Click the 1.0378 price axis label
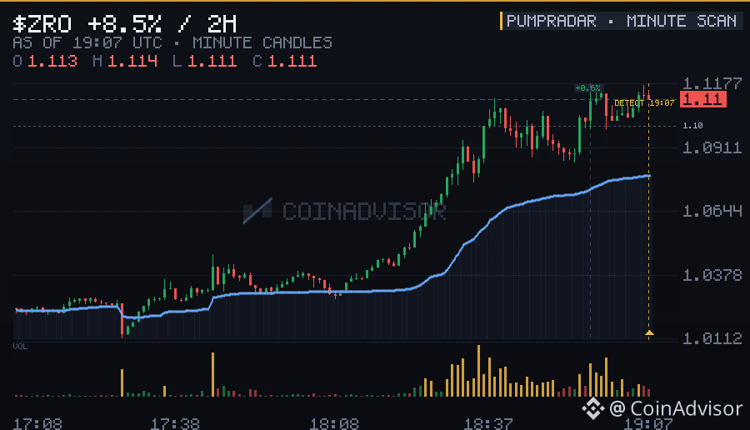Viewport: 750px width, 430px height. tap(712, 275)
